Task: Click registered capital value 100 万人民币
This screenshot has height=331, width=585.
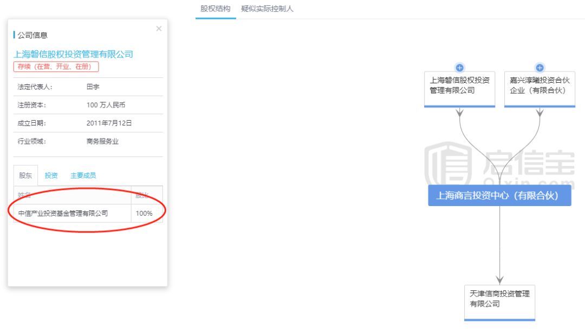Action: point(106,105)
